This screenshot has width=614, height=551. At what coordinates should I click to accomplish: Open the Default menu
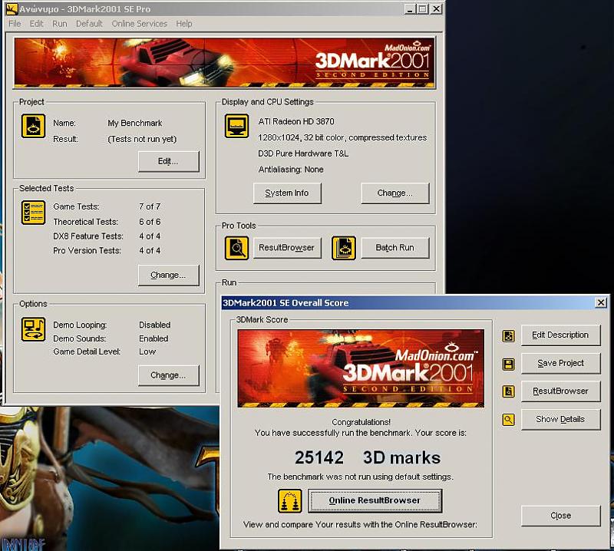[89, 24]
